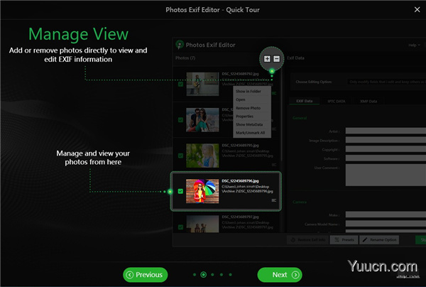Image resolution: width=426 pixels, height=287 pixels.
Task: Click the General section heading
Action: tap(300, 118)
